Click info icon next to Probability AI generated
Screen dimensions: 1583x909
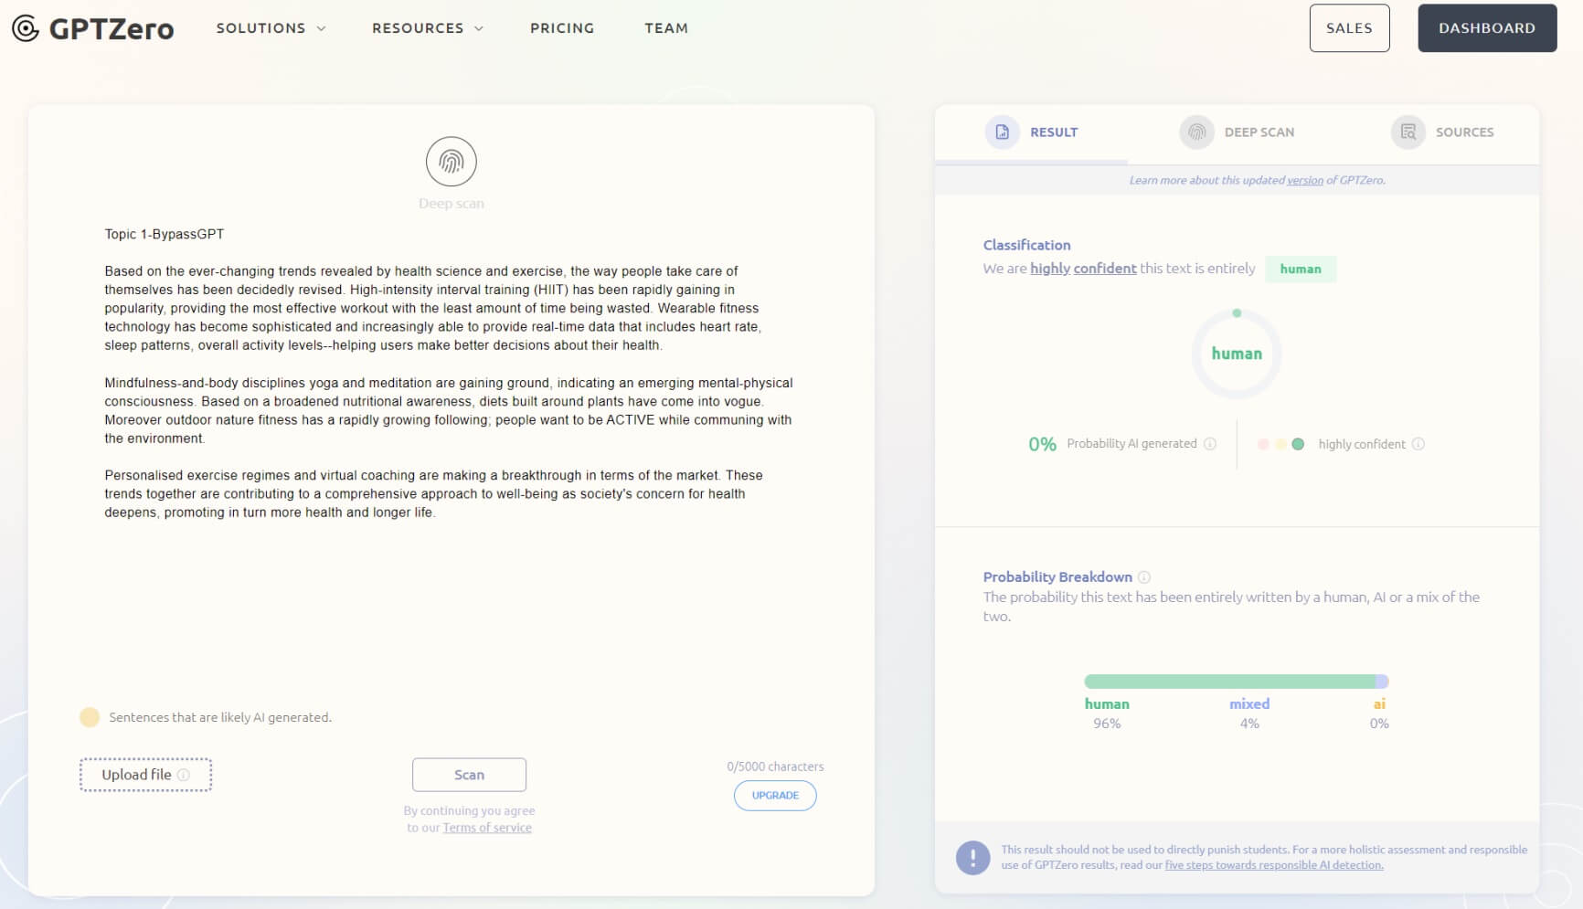tap(1210, 444)
